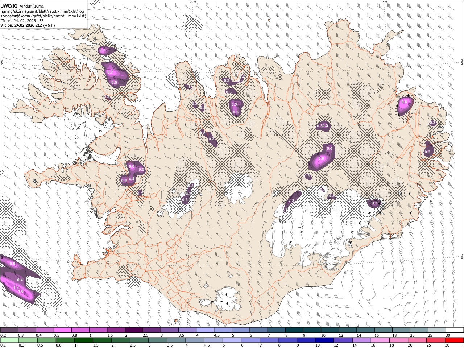The width and height of the screenshot is (464, 348).
Task: Select light pink lower swatch between 16 and 18
Action: pyautogui.click(x=380, y=340)
